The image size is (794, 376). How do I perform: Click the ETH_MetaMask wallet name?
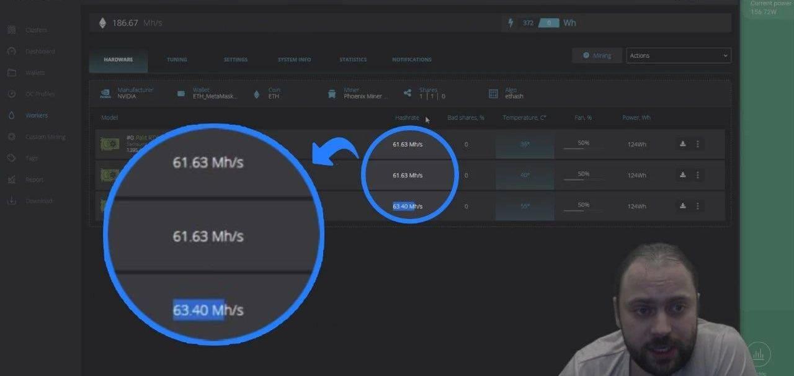(215, 97)
